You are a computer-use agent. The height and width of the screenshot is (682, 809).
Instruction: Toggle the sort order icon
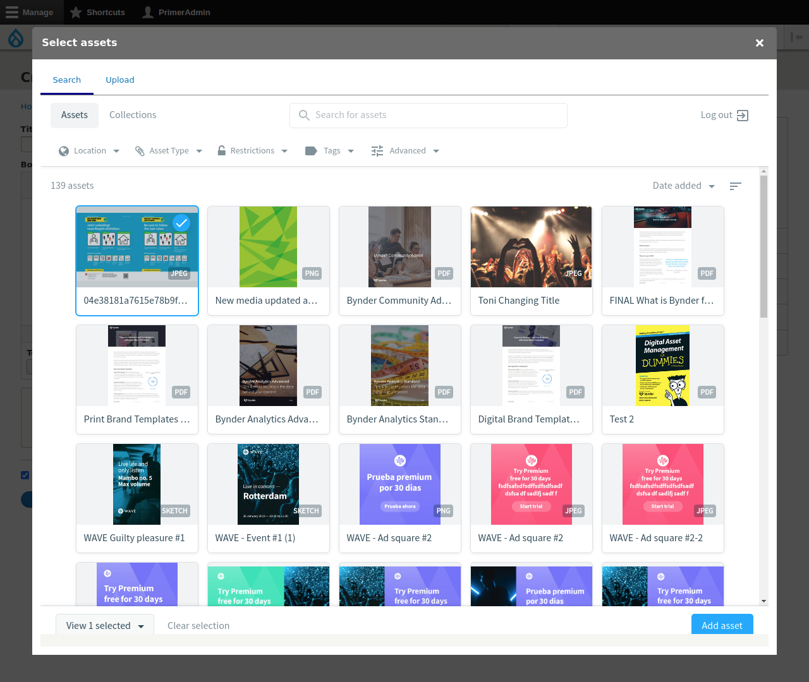[735, 186]
